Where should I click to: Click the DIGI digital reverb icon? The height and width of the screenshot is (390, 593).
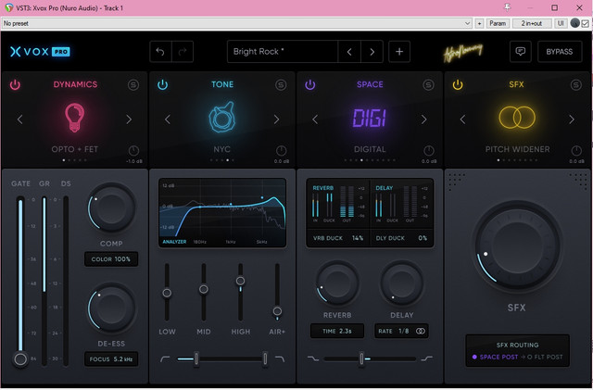pyautogui.click(x=370, y=118)
